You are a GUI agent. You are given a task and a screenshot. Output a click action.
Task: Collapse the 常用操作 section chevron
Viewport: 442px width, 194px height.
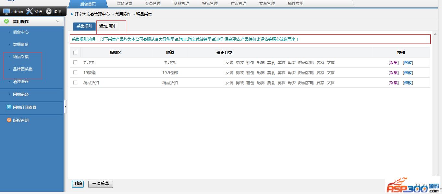pos(58,21)
